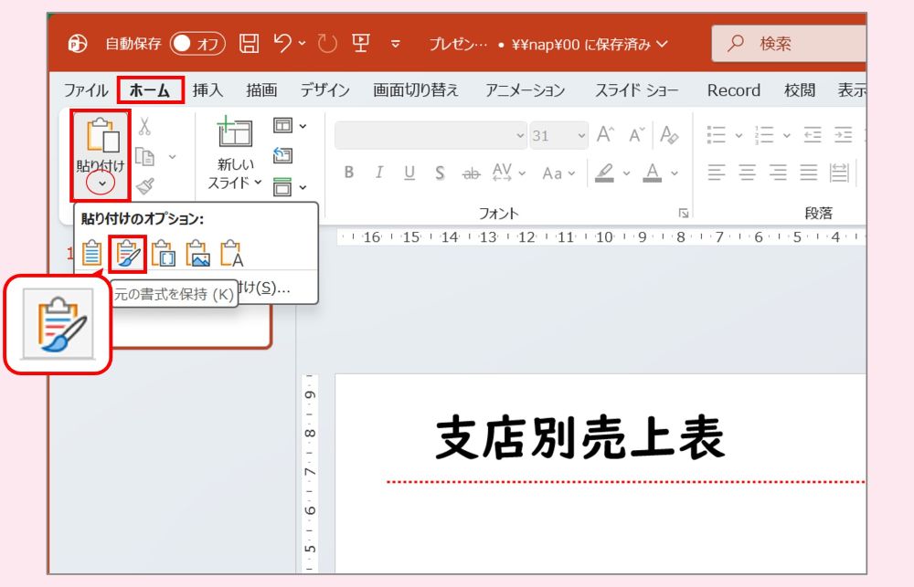The width and height of the screenshot is (914, 587).
Task: Select Keep Source Formatting paste option
Action: coord(128,253)
